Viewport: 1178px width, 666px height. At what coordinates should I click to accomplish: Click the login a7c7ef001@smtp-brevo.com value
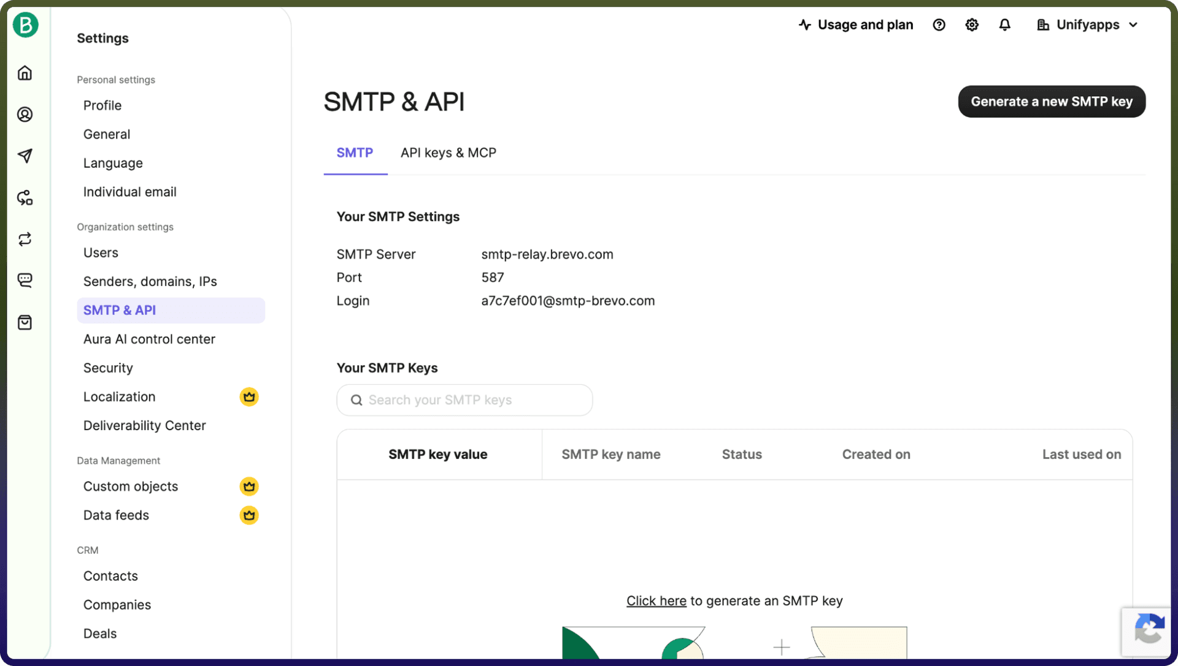pos(568,301)
